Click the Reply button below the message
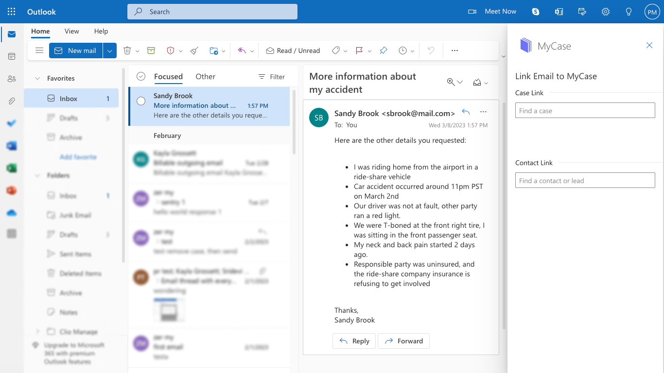 (x=354, y=341)
